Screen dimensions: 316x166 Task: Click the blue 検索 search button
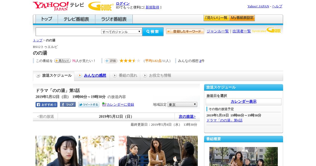(153, 32)
